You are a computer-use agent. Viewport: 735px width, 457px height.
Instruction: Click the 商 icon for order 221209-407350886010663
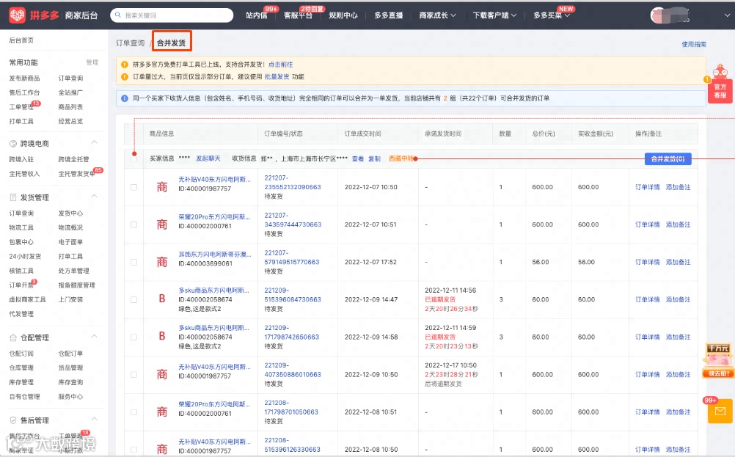pos(161,375)
